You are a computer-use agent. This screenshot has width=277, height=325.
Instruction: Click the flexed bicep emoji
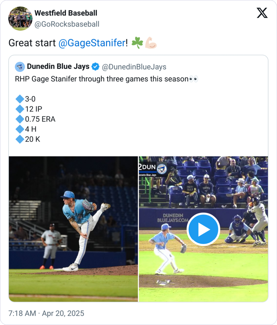[x=151, y=43]
